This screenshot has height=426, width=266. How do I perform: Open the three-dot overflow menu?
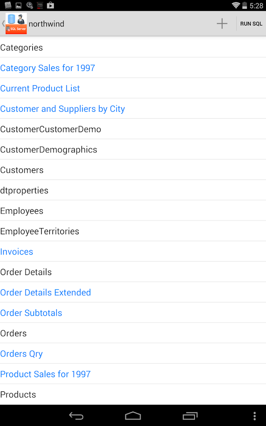point(255,416)
